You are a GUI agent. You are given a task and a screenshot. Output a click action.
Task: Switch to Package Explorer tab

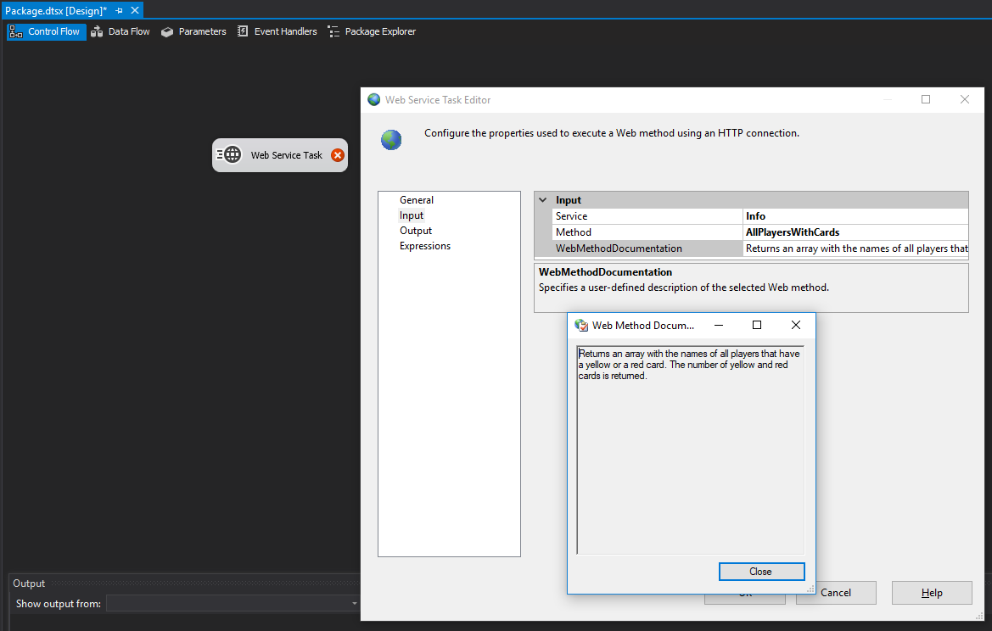(372, 31)
